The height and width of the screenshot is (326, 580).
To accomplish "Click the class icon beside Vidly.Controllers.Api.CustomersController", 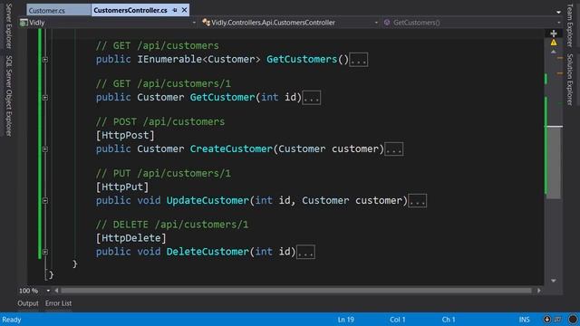I will (x=206, y=23).
